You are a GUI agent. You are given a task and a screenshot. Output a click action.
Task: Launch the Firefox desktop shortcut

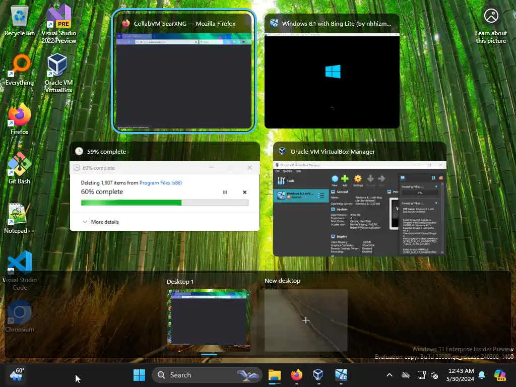[20, 119]
